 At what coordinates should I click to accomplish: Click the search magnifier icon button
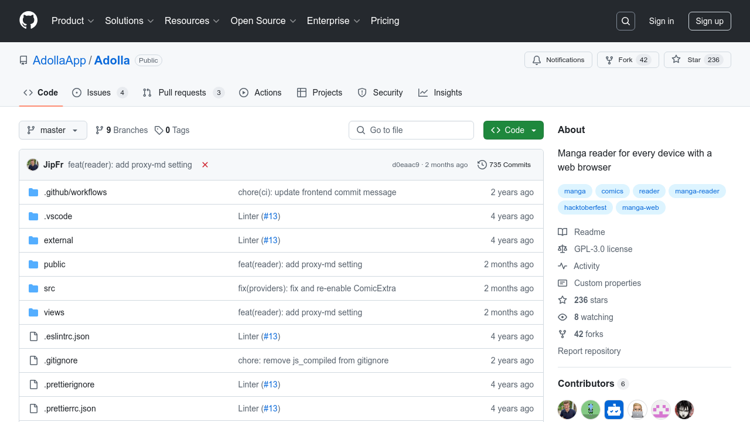point(626,21)
